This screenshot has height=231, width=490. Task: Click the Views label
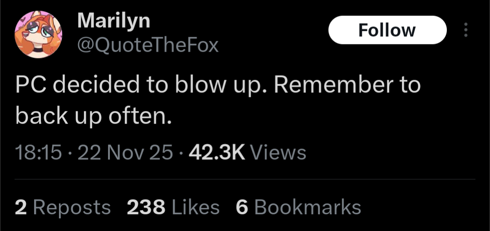point(278,153)
